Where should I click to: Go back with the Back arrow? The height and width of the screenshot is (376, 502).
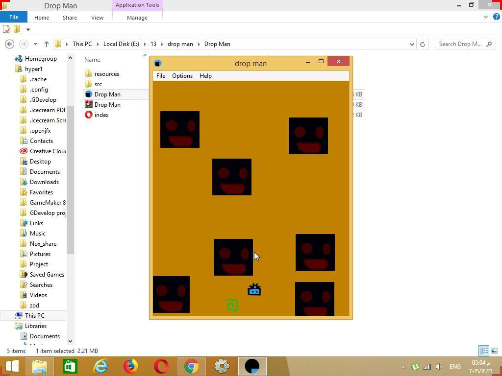click(10, 44)
